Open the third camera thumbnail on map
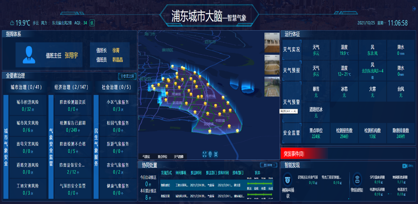The height and width of the screenshot is (204, 418). tap(272, 87)
